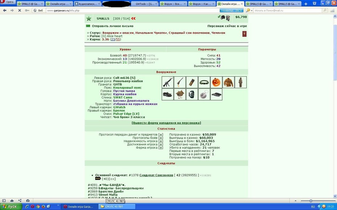This screenshot has width=337, height=210.
Task: Expand the Протоколы боёв [»] link
Action: click(x=161, y=138)
